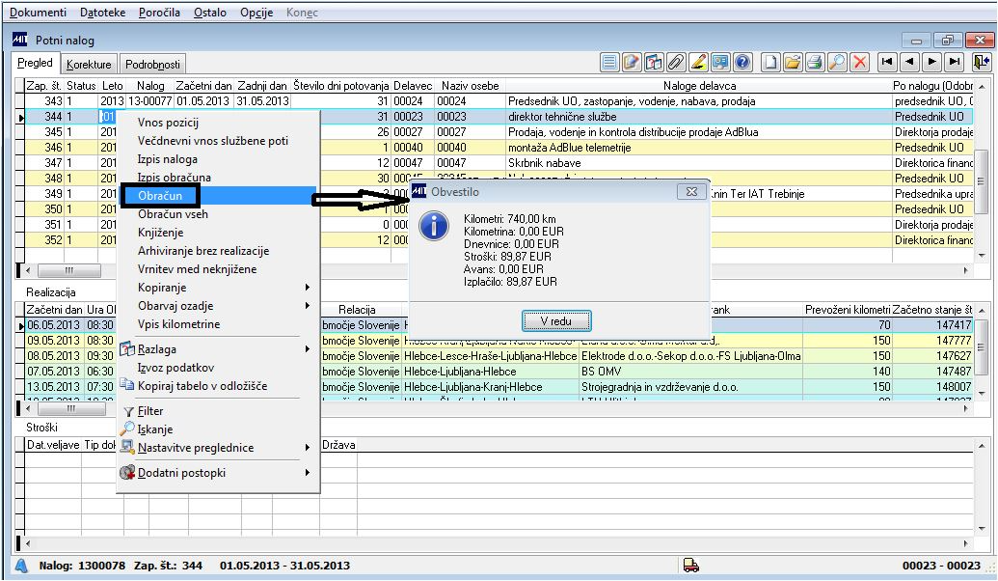Select Obračun vseh in context menu
Image resolution: width=998 pixels, height=581 pixels.
175,214
